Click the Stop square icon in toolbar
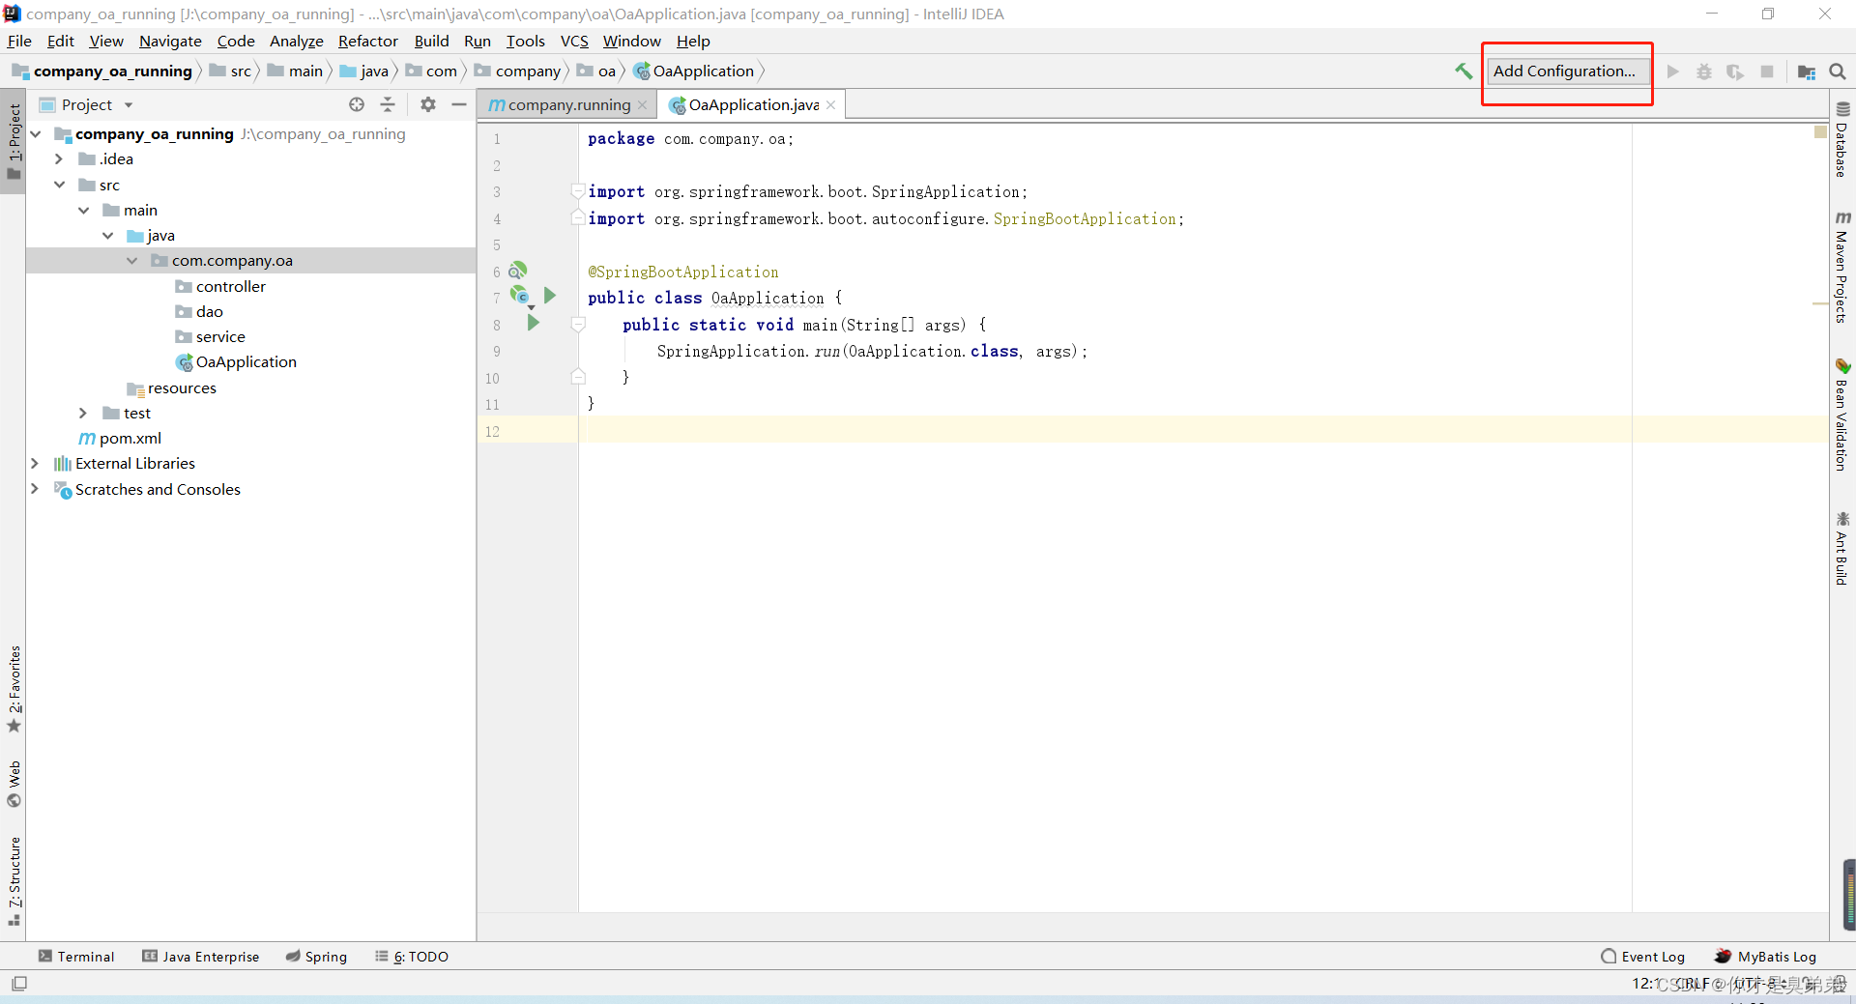 click(x=1767, y=72)
